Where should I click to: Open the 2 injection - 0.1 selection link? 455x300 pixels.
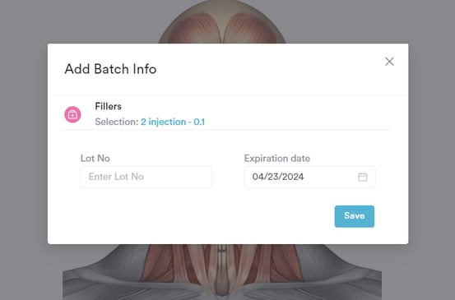tap(173, 122)
